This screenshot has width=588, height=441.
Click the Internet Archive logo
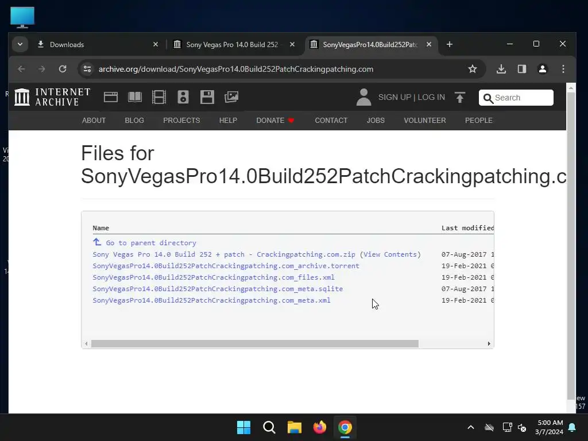coord(52,97)
